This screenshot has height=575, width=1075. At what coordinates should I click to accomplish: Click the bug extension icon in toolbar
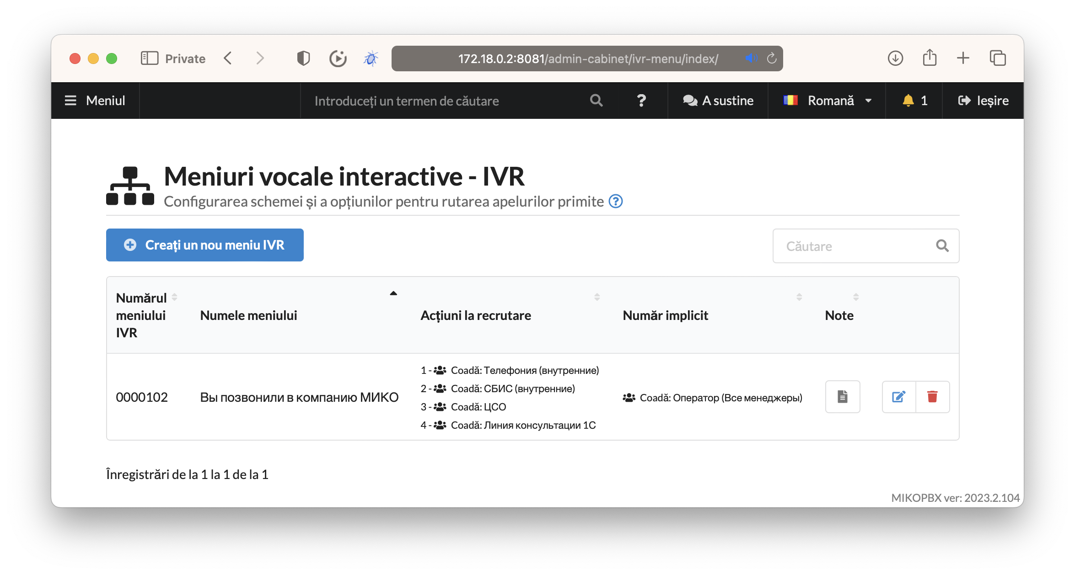coord(371,59)
